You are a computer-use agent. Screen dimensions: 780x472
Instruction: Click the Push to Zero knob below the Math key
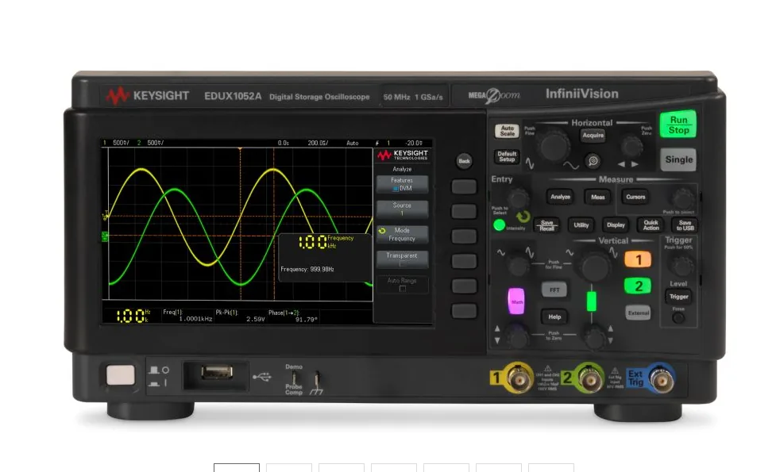pos(517,337)
